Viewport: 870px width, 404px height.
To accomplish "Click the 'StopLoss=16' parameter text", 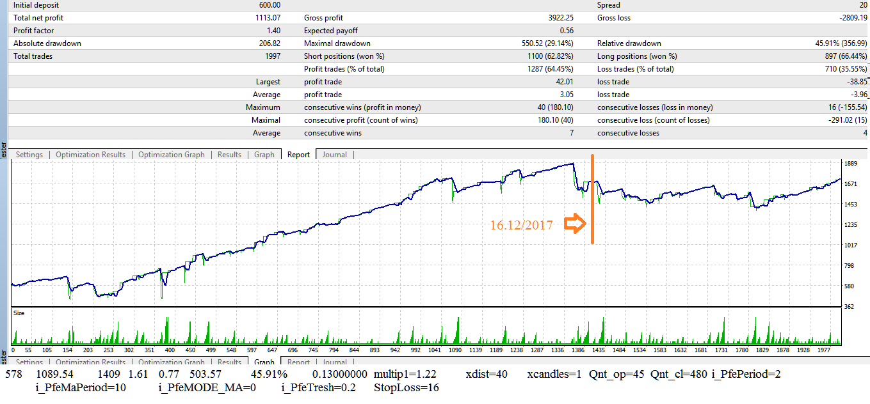I will 407,387.
